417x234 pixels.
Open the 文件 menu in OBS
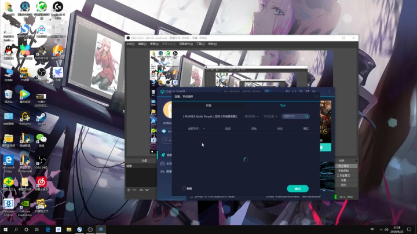(130, 44)
